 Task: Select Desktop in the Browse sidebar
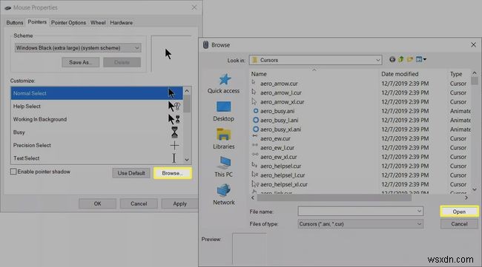[x=223, y=112]
